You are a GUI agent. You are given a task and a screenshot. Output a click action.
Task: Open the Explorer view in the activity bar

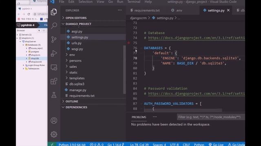(54, 12)
